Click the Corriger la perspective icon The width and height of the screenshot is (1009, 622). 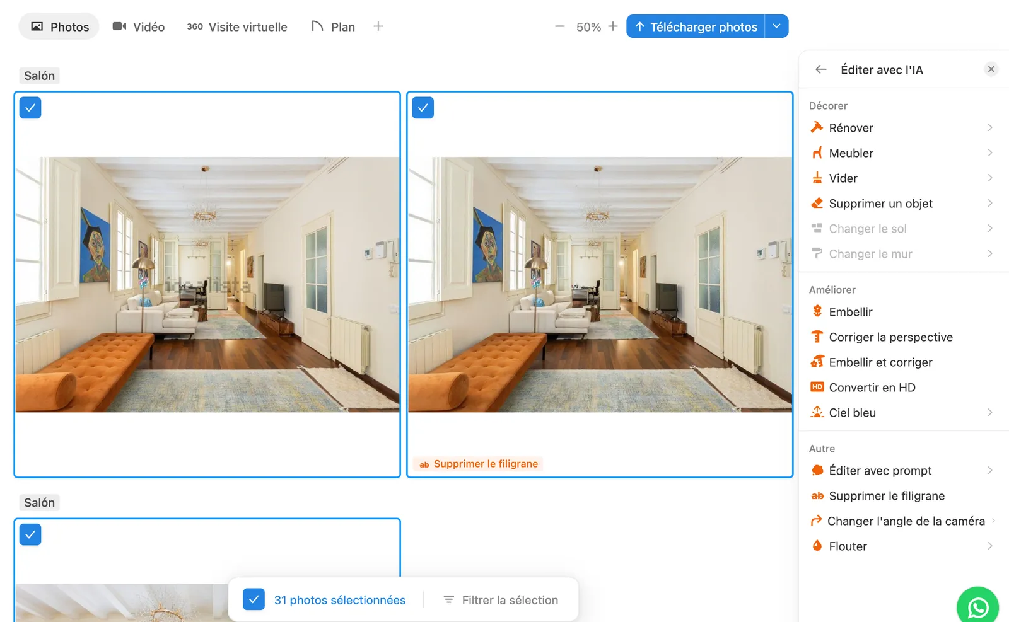(817, 337)
